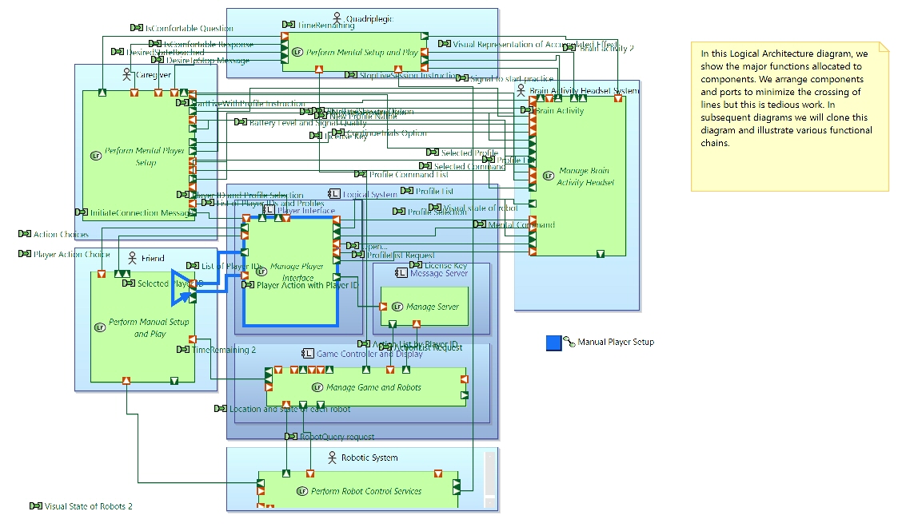The width and height of the screenshot is (898, 531).
Task: Click LF icon of Perform Manual Setup and Play
Action: (100, 327)
